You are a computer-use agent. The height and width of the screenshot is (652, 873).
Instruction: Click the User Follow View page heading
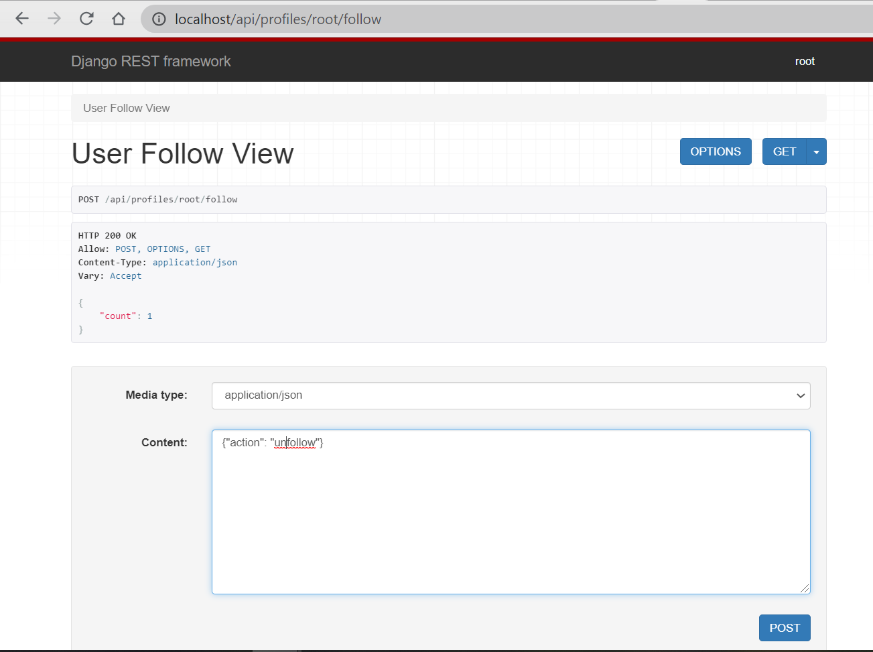(182, 153)
